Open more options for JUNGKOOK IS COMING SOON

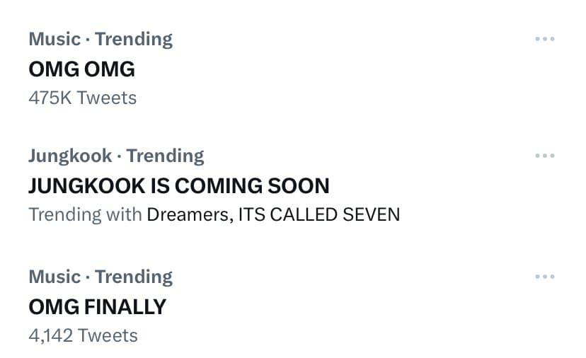(544, 156)
